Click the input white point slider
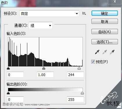Viewport: 122px width, 109px height. (79, 68)
